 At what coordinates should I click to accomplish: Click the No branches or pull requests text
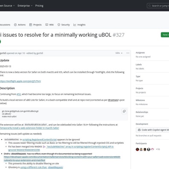click(149, 136)
